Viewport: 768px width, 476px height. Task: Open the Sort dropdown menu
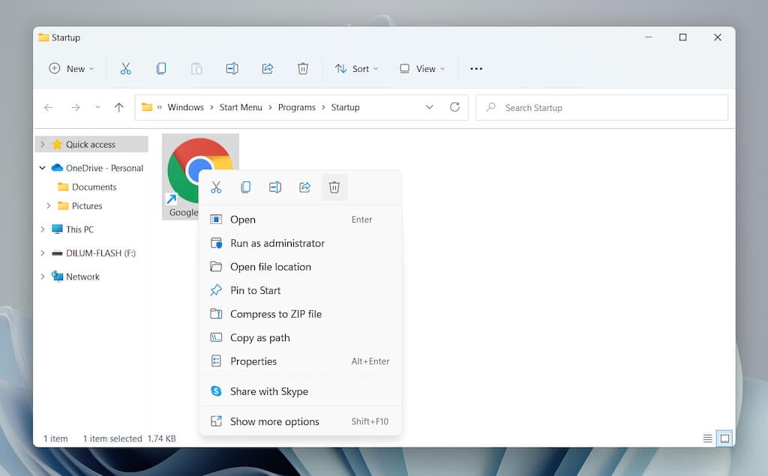coord(356,68)
